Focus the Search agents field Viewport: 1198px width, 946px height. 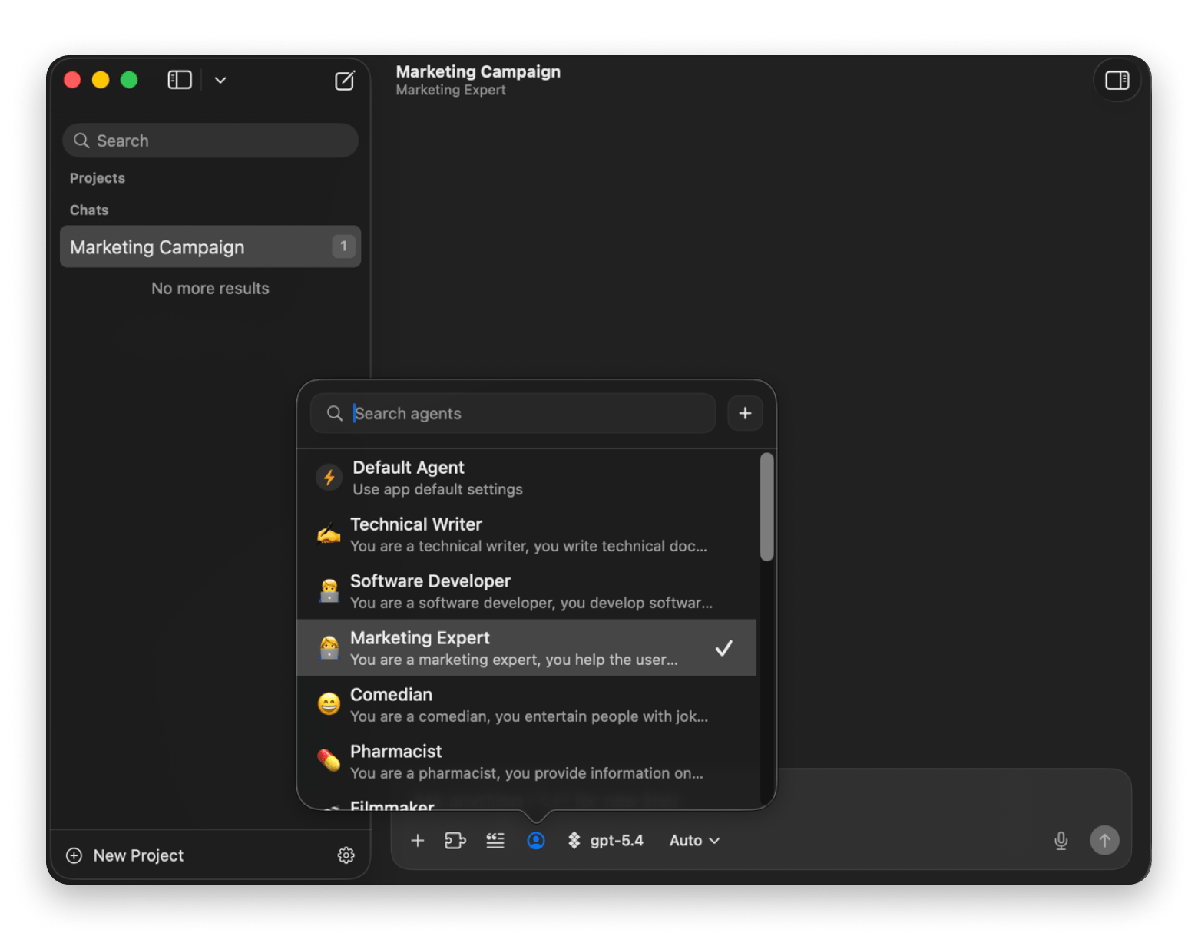[513, 413]
